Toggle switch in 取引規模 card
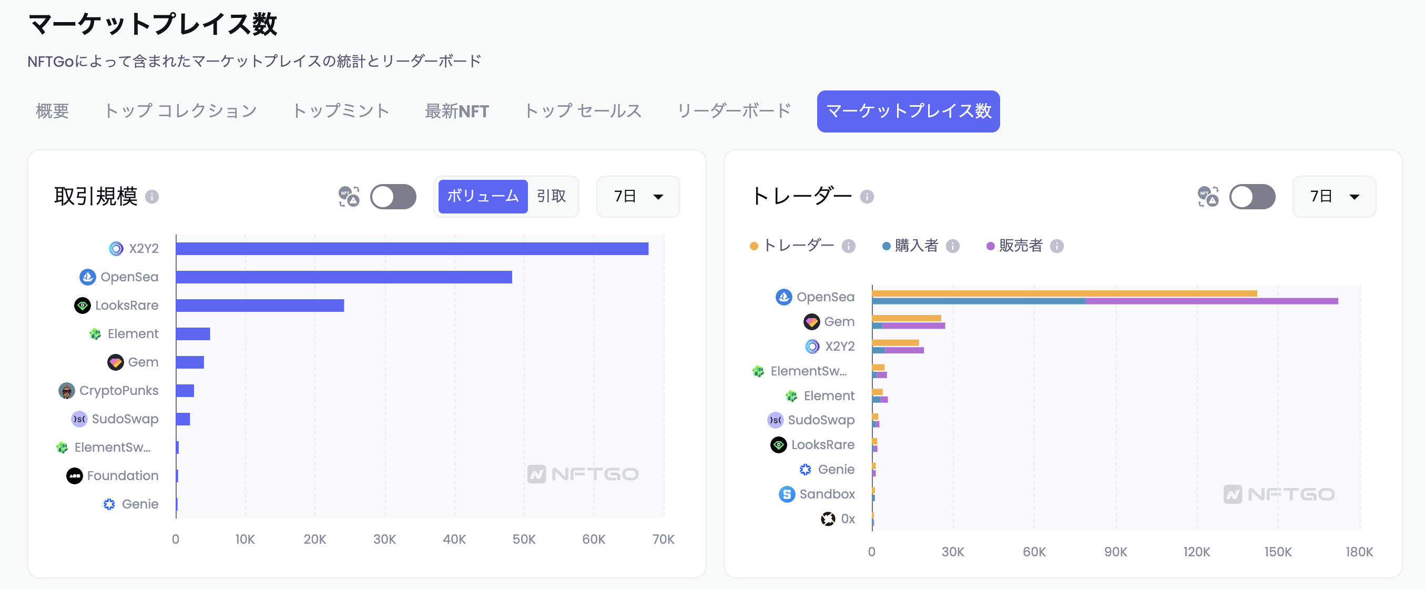 pos(393,197)
